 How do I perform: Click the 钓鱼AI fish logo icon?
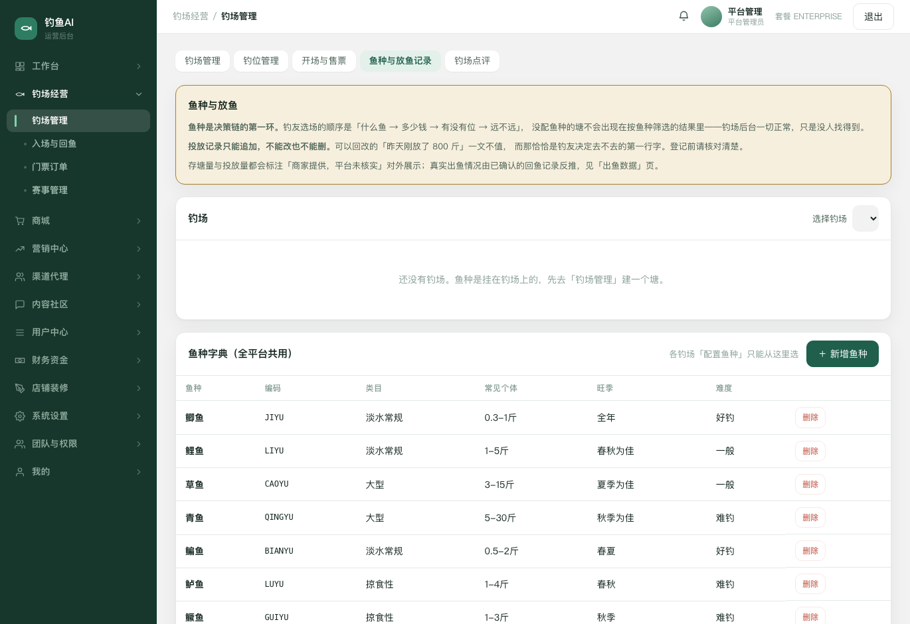(x=26, y=29)
